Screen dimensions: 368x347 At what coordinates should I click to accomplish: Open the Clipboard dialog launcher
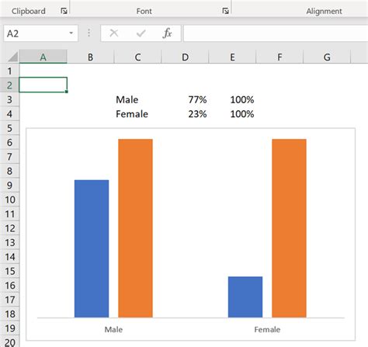[x=64, y=11]
